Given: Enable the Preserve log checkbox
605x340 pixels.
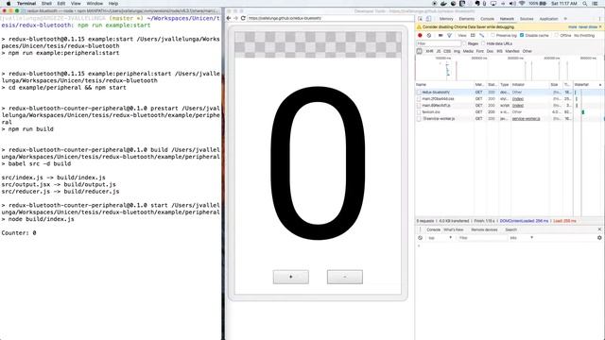Looking at the screenshot, I should coord(493,35).
